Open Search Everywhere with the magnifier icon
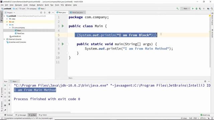The width and height of the screenshot is (214, 120). (x=212, y=9)
